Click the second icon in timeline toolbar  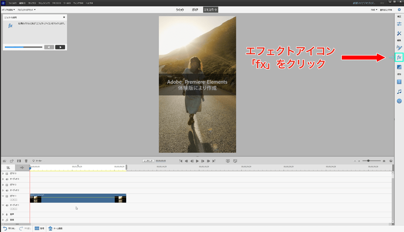pos(12,161)
